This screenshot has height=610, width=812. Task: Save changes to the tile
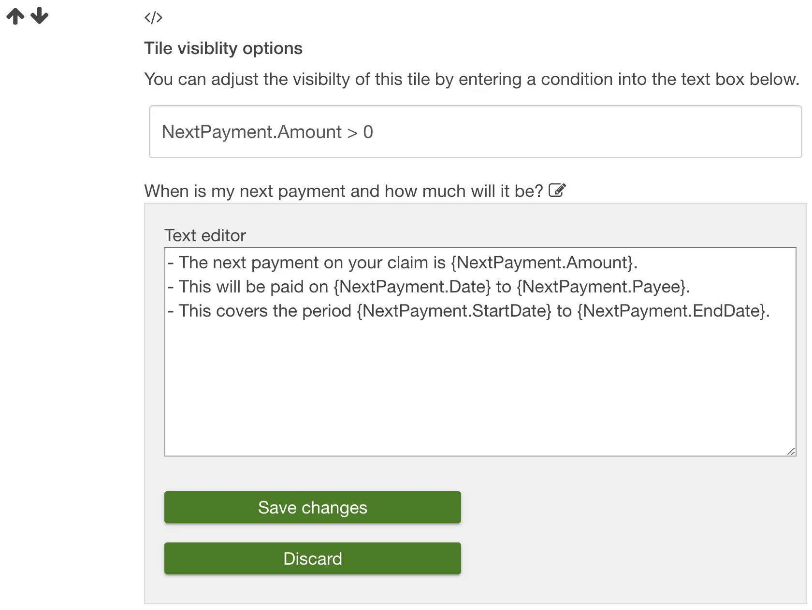click(312, 507)
